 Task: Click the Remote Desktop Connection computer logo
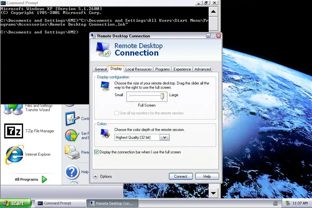[x=103, y=49]
